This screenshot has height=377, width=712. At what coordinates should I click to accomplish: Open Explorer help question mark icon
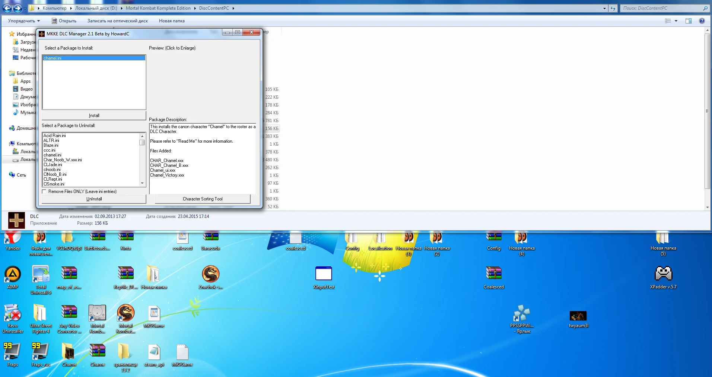pyautogui.click(x=702, y=21)
